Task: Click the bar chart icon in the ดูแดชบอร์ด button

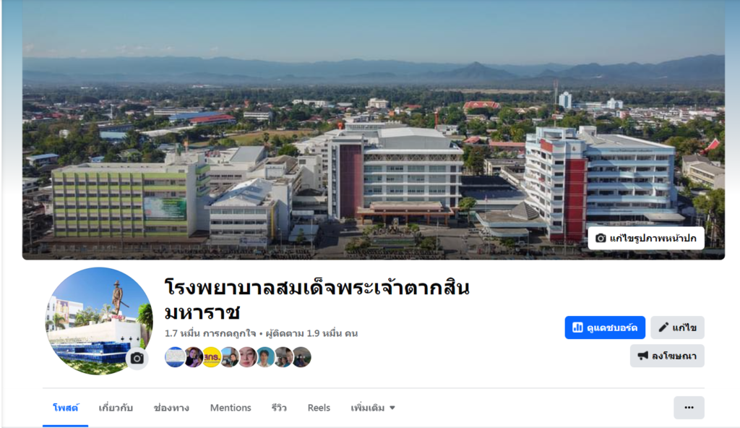Action: (577, 328)
